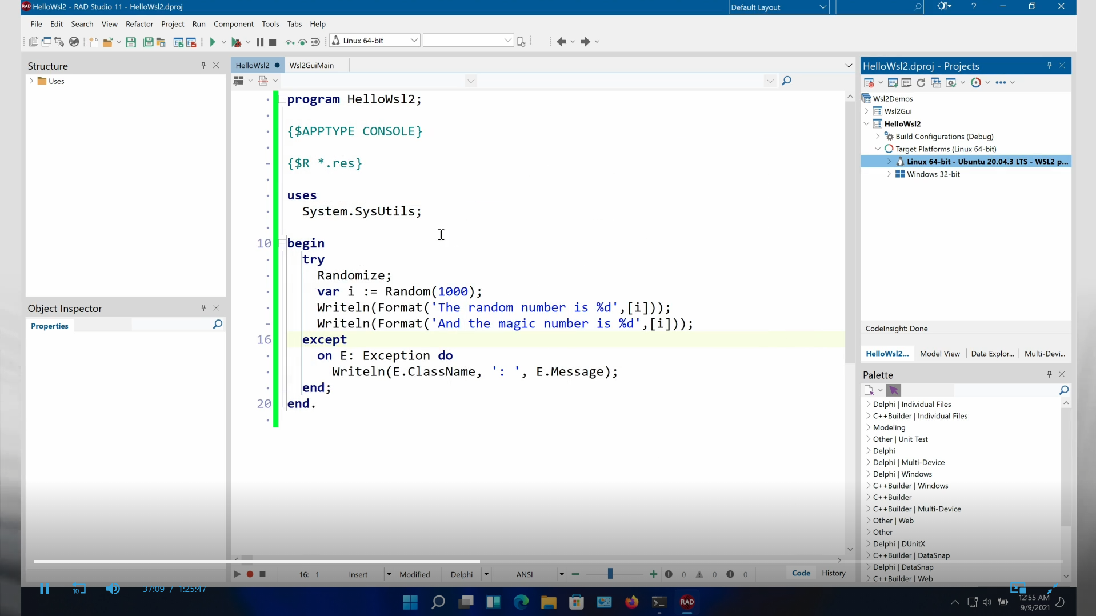Open dropdown next to Run button

223,42
